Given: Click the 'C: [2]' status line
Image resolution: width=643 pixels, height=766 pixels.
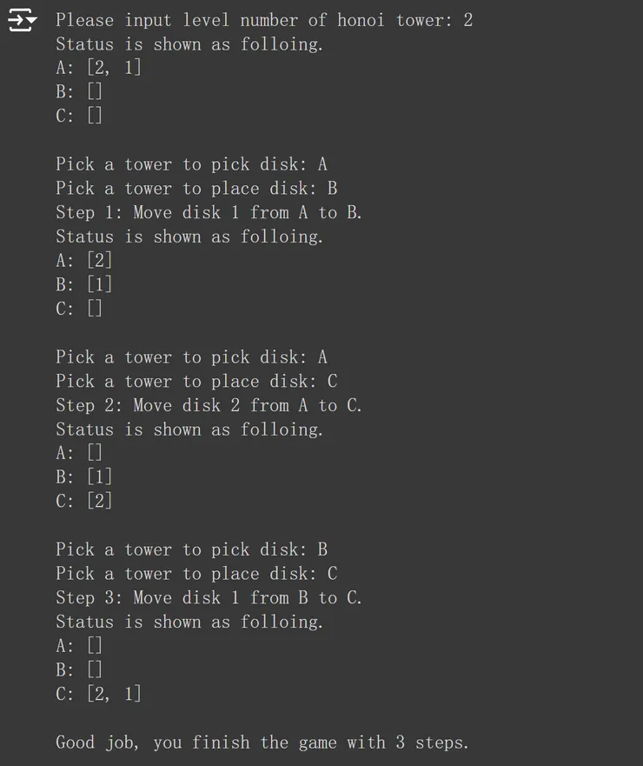Looking at the screenshot, I should (x=84, y=501).
